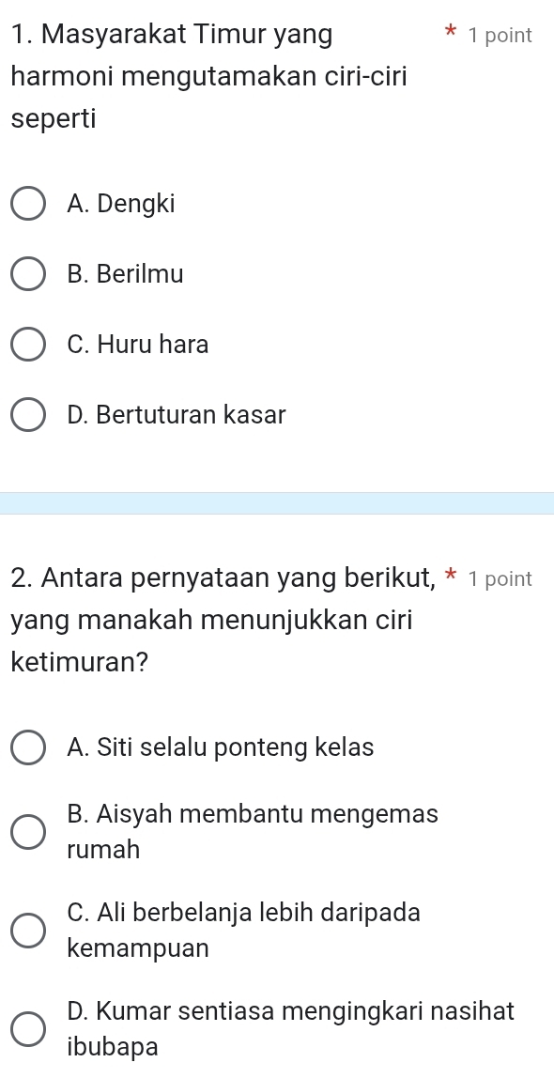This screenshot has height=1078, width=554.
Task: Select option B. Aisyah membantu mengemas rumah
Action: [x=28, y=832]
